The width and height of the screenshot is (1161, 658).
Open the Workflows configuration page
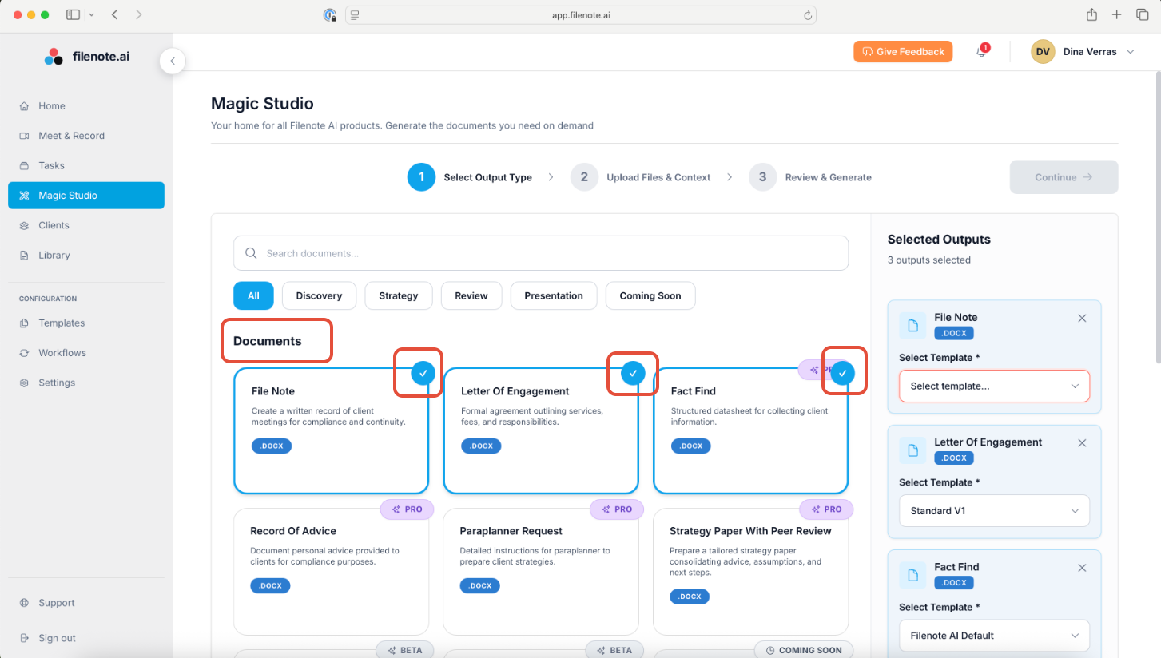pyautogui.click(x=62, y=353)
